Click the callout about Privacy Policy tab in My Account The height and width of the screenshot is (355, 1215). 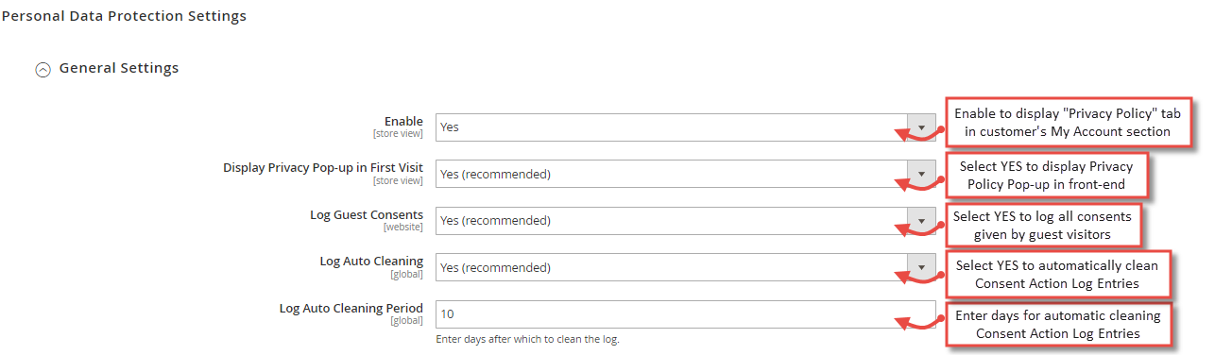coord(1068,123)
